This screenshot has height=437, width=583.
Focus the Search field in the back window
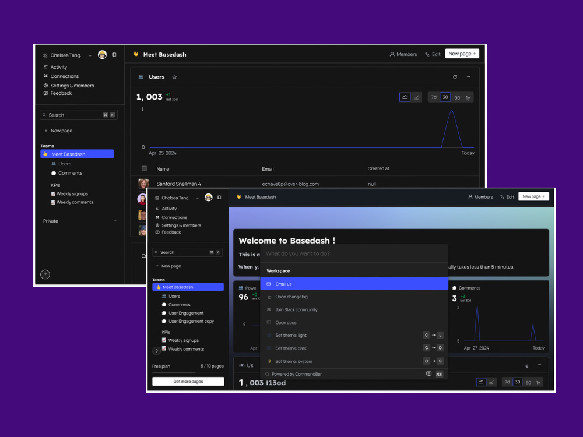[79, 115]
